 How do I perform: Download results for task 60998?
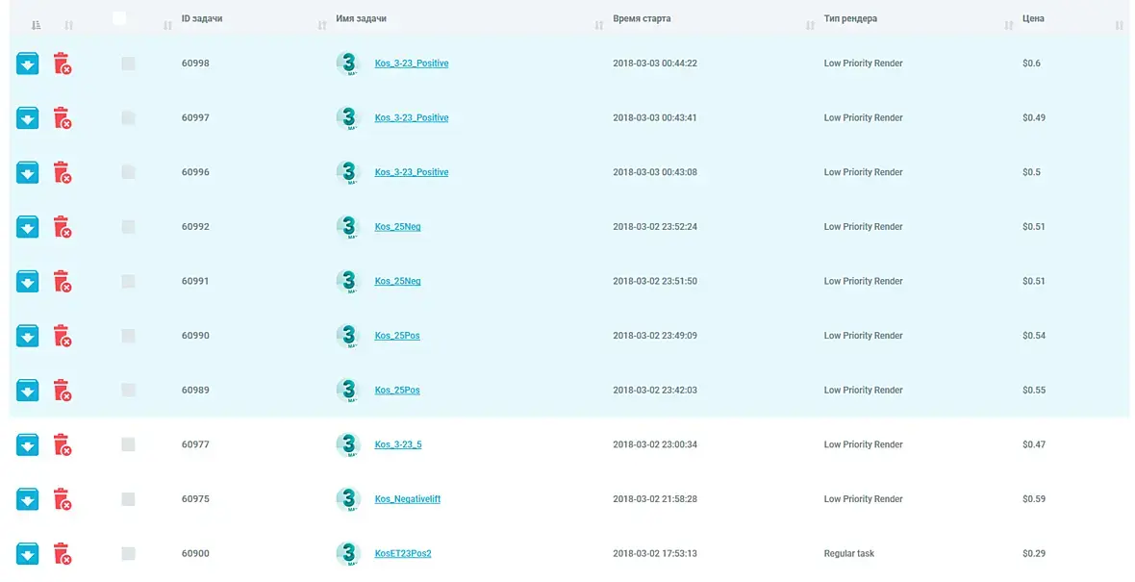27,63
